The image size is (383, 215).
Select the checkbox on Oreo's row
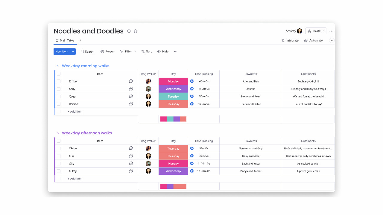[x=59, y=96]
